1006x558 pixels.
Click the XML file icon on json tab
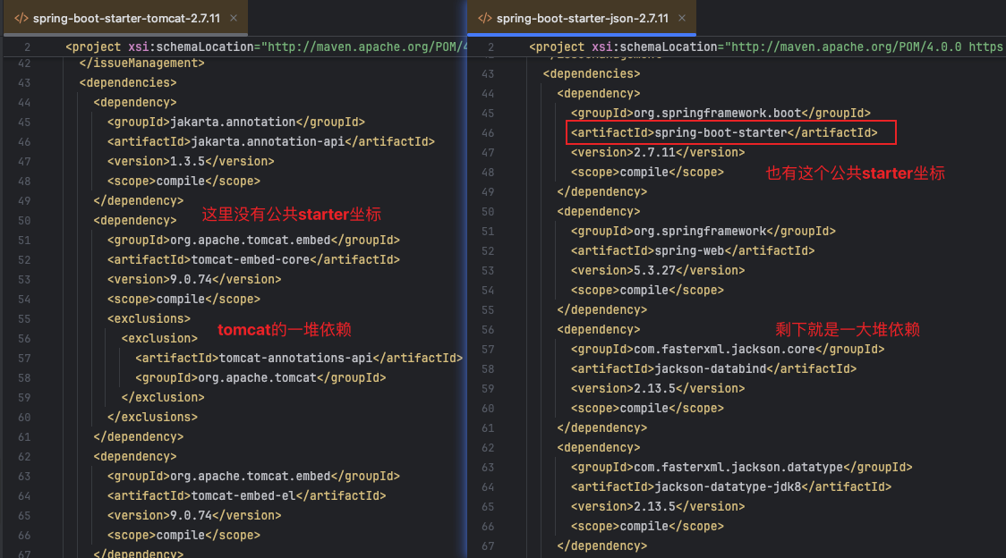485,18
